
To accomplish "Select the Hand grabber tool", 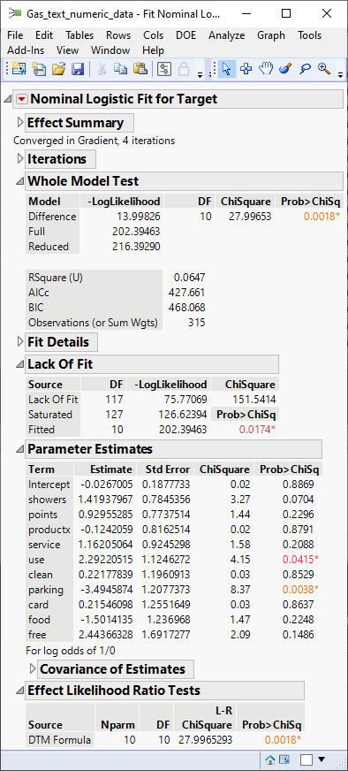I will 266,69.
